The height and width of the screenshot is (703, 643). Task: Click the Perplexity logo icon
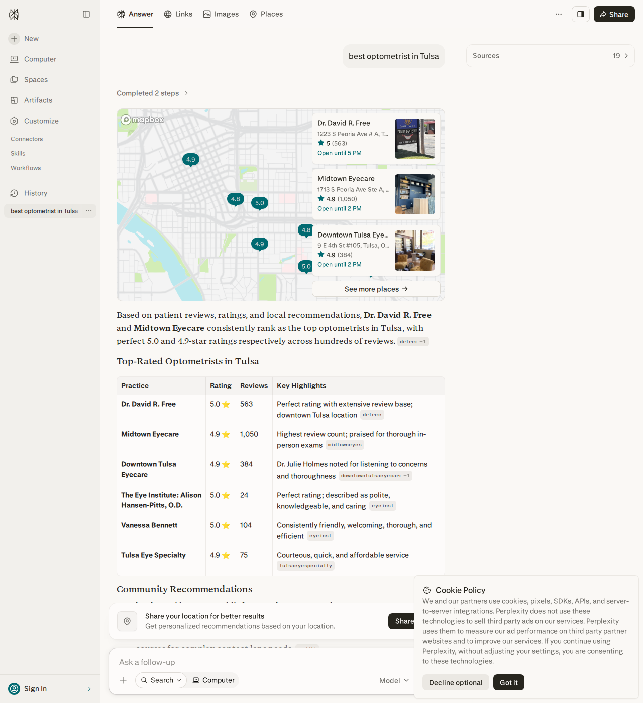coord(14,14)
